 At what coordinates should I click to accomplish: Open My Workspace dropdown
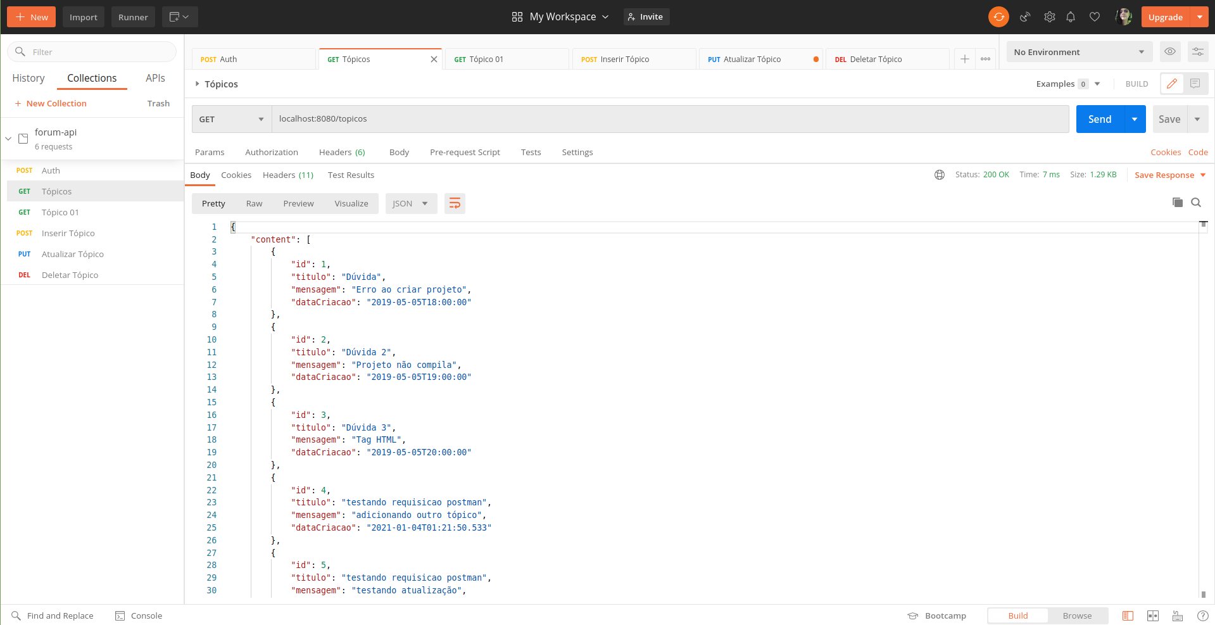tap(561, 17)
